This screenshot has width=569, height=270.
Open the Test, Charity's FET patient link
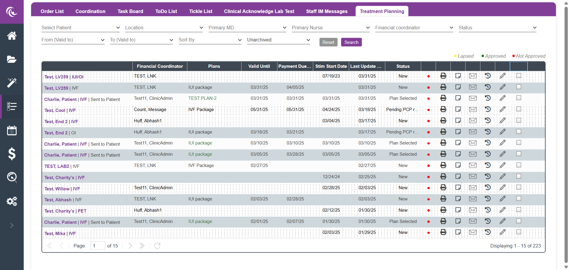coord(65,211)
